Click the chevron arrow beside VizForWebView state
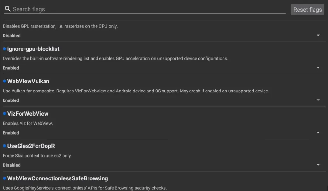The image size is (328, 191). (x=318, y=132)
